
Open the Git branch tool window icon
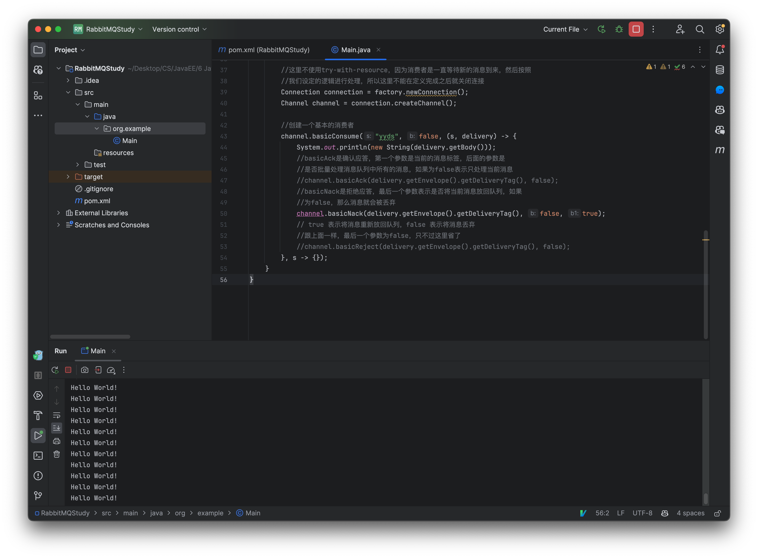(38, 496)
